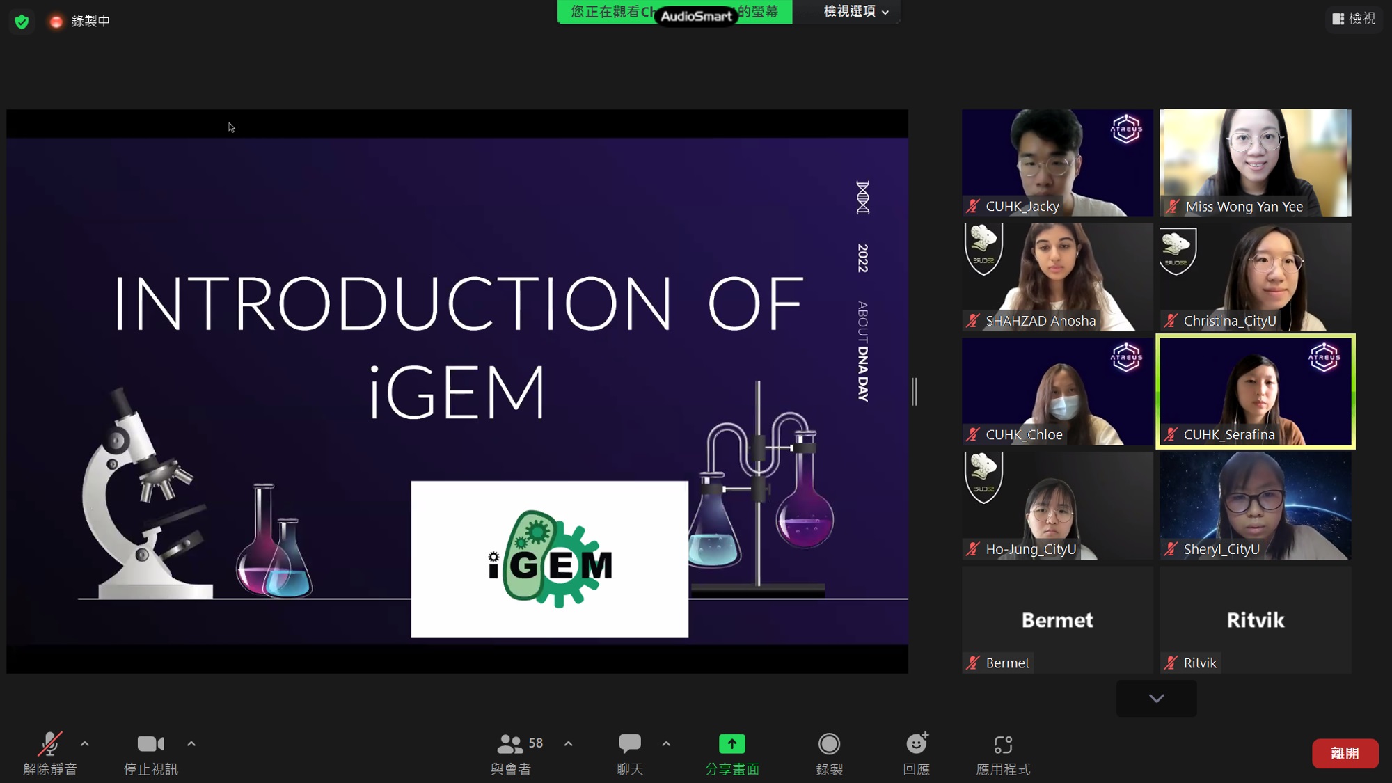This screenshot has height=783, width=1392.
Task: Click the 'INTRODUCTION OF iGEM' slide title
Action: [458, 347]
